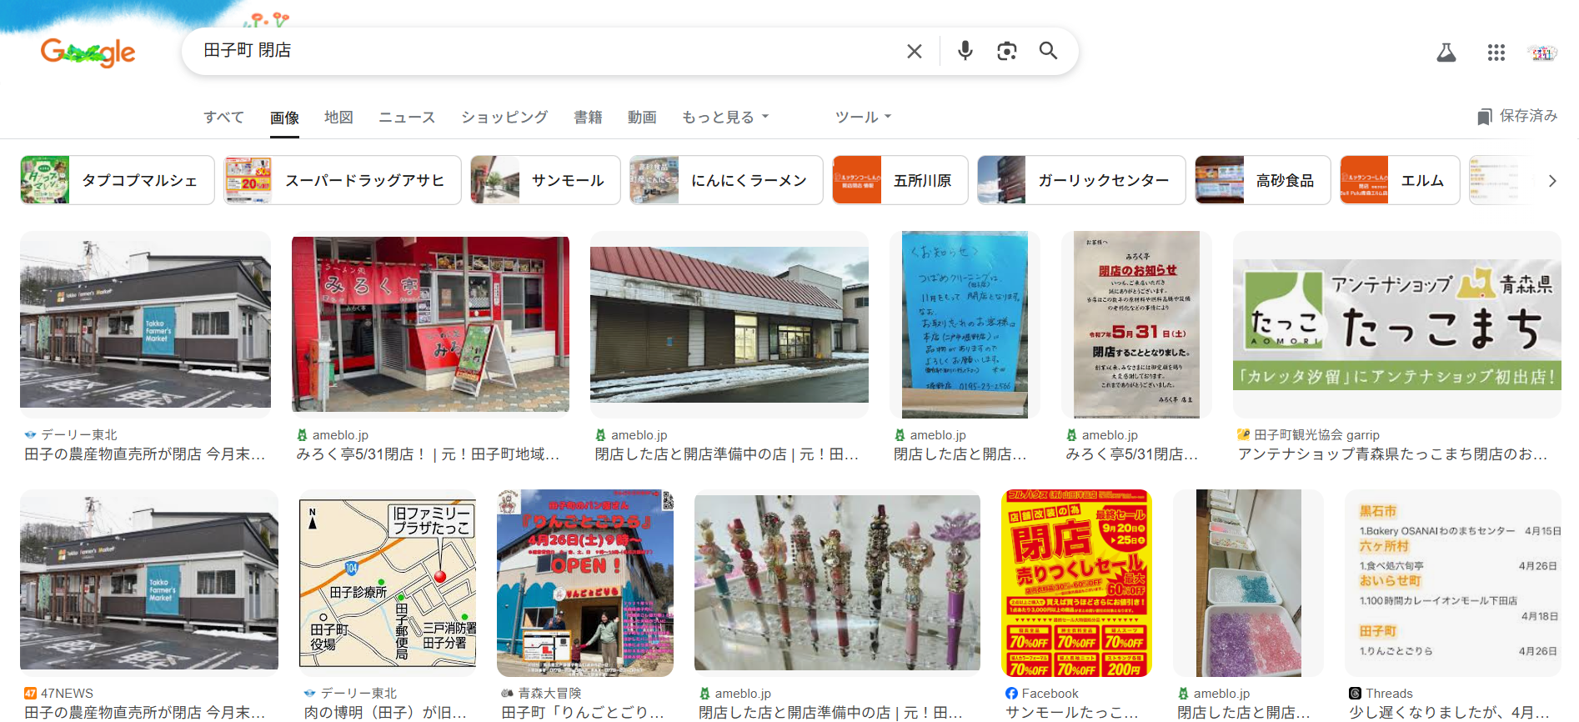The width and height of the screenshot is (1579, 722).
Task: Open Search Labs flask icon
Action: coord(1446,53)
